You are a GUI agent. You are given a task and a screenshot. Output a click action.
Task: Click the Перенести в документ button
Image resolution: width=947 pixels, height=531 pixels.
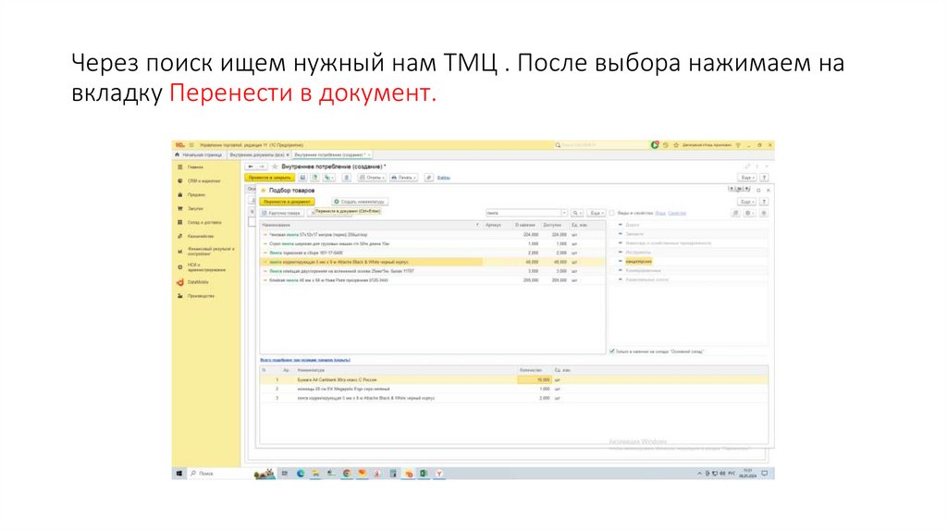[x=287, y=202]
